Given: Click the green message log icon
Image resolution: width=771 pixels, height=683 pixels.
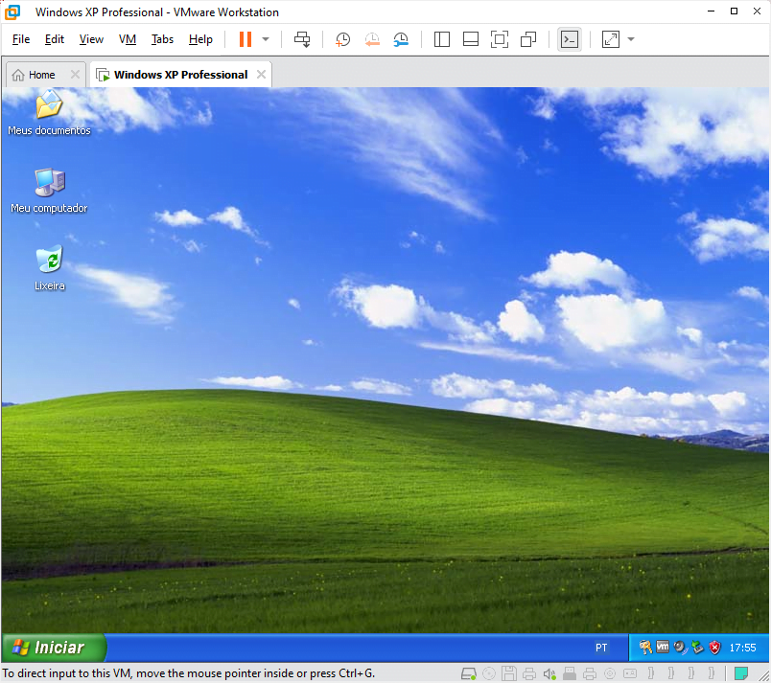Looking at the screenshot, I should coord(741,673).
